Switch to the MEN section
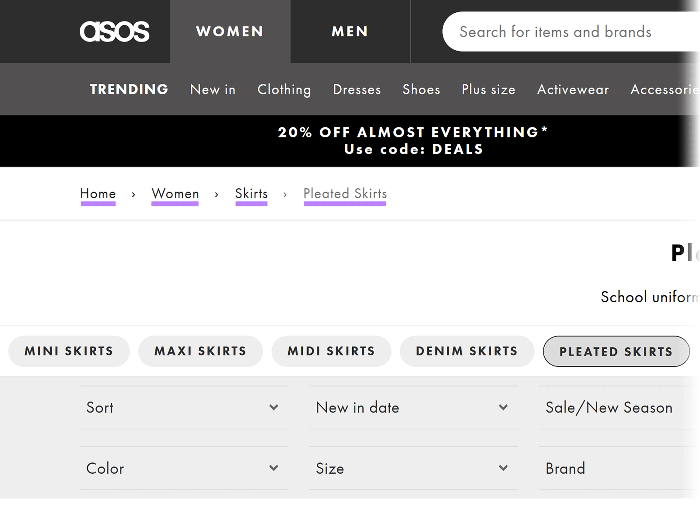Viewport: 700px width, 514px height. tap(350, 31)
